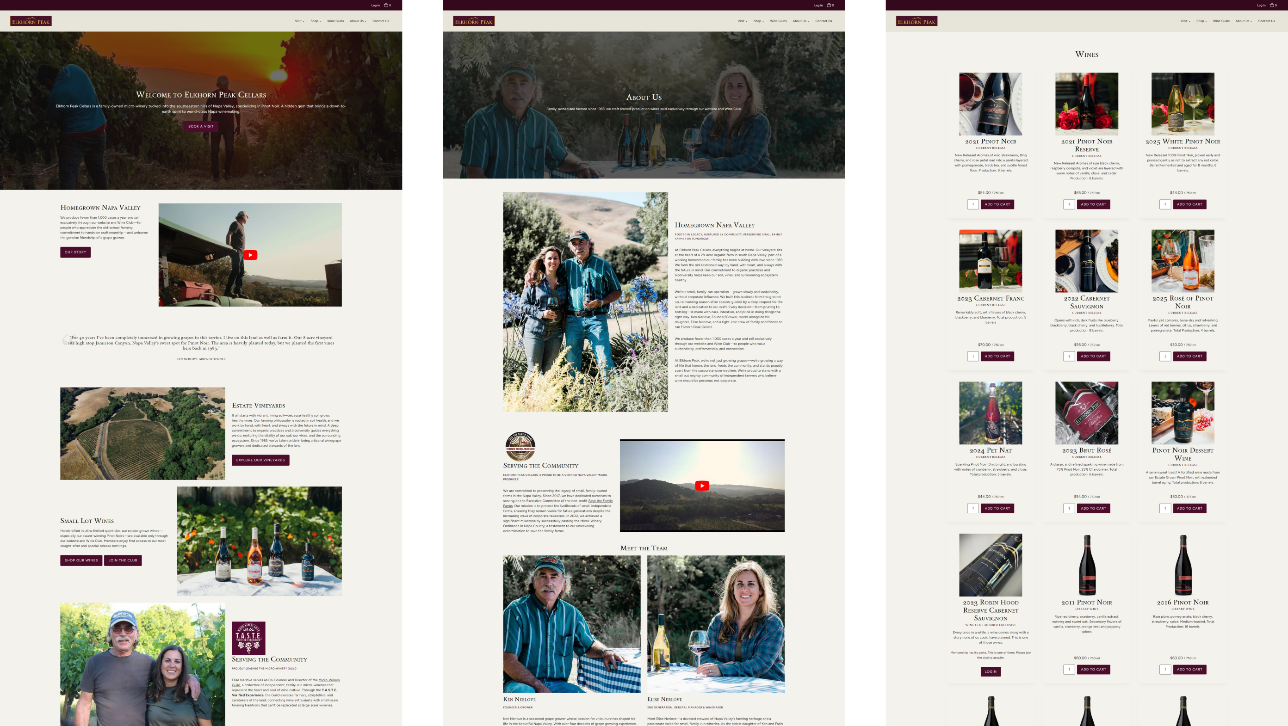Open Contact Us in the Wines page nav
The height and width of the screenshot is (726, 1288).
[1267, 21]
